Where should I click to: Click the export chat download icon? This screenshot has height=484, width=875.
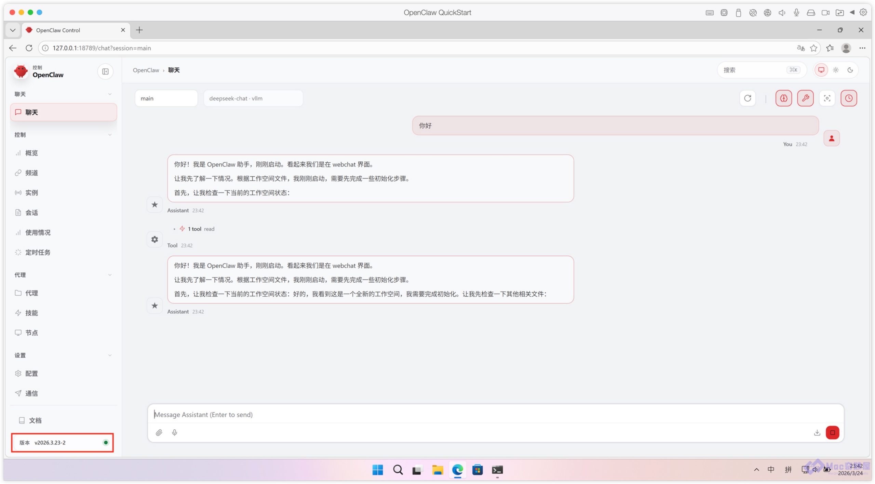(x=817, y=433)
